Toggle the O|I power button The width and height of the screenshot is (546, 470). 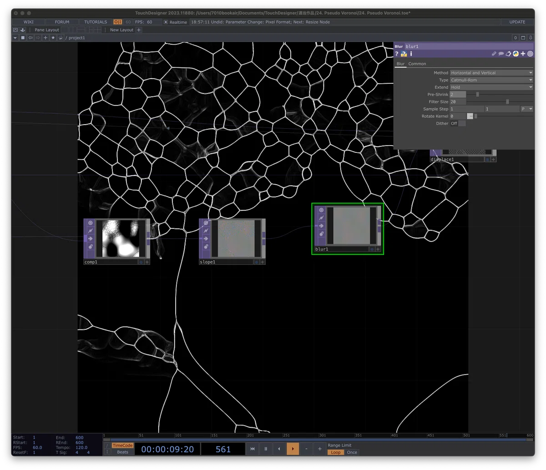point(118,22)
